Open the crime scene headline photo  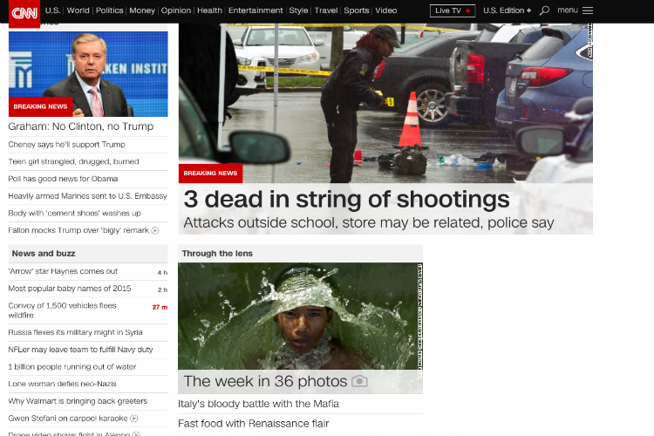(385, 103)
